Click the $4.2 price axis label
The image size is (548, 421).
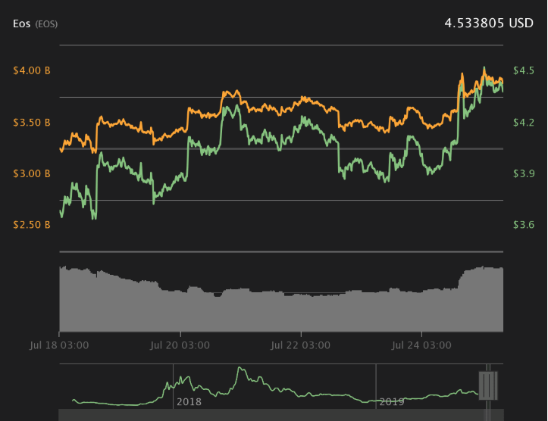[x=524, y=122]
